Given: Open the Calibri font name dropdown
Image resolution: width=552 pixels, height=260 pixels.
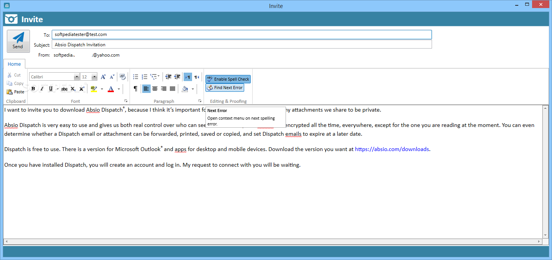Looking at the screenshot, I should pyautogui.click(x=77, y=77).
